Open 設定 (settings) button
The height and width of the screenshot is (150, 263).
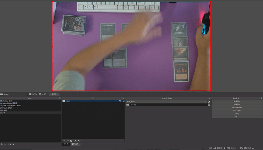(x=237, y=114)
